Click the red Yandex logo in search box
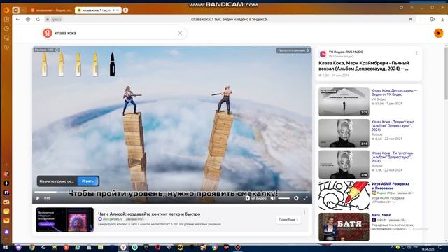Image resolution: width=448 pixels, height=252 pixels. 48,33
